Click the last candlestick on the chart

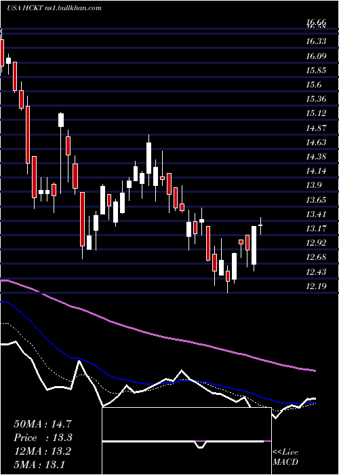[260, 225]
